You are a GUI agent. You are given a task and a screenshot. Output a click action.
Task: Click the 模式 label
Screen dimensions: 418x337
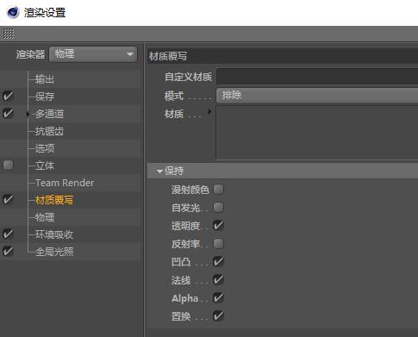tap(174, 96)
